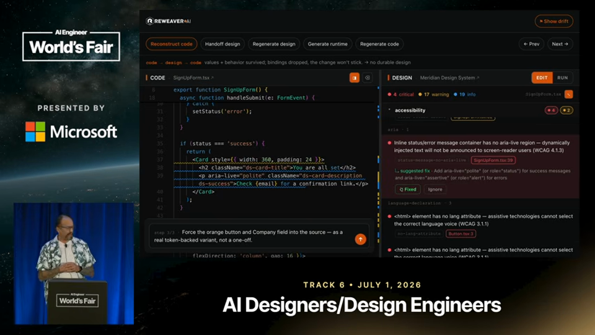Click the yellow 2 badge on accessibility row

click(566, 110)
